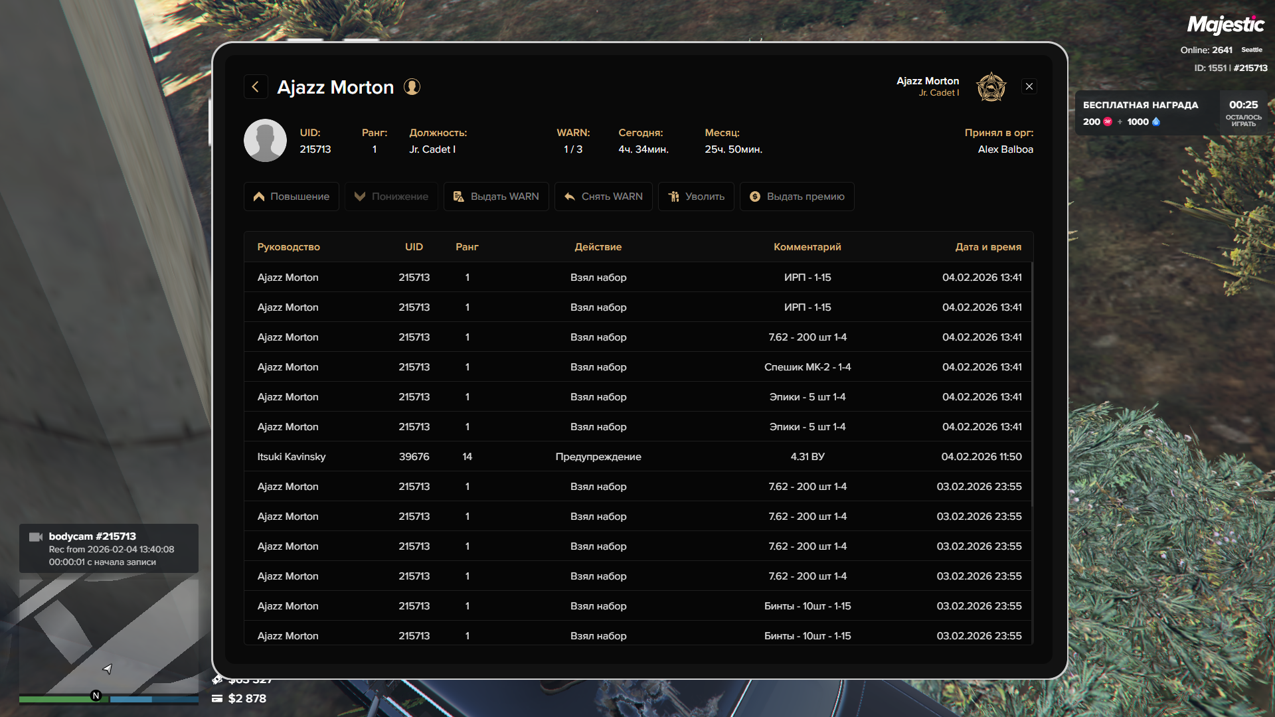Click the Действие column header

598,247
